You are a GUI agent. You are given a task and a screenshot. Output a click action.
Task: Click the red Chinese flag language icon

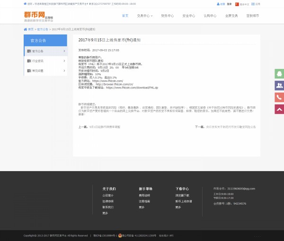(237, 4)
